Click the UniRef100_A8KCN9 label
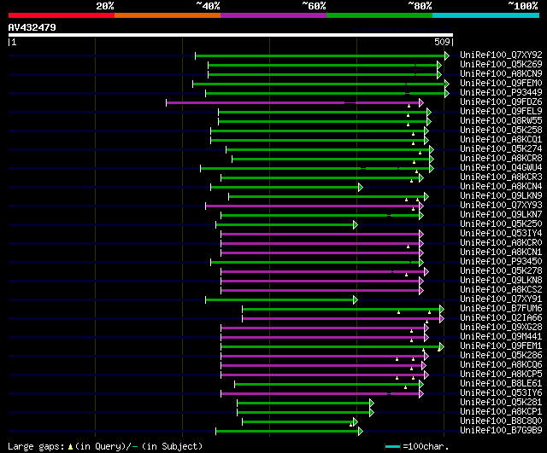Viewport: 547px width, 453px height. click(x=501, y=74)
